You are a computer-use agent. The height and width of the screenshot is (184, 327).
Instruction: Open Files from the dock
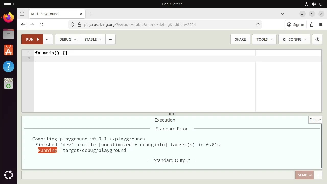pyautogui.click(x=8, y=34)
